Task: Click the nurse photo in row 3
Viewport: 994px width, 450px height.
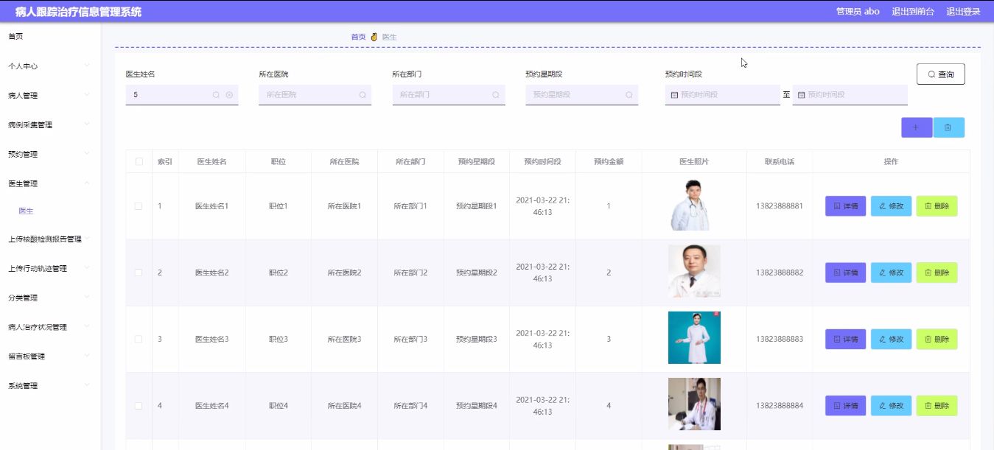Action: tap(694, 337)
